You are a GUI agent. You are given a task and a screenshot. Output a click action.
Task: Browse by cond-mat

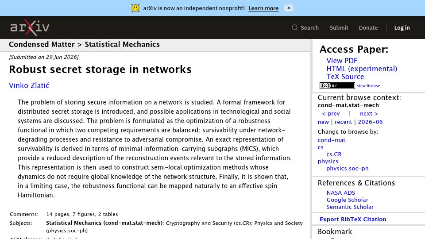tap(332, 140)
